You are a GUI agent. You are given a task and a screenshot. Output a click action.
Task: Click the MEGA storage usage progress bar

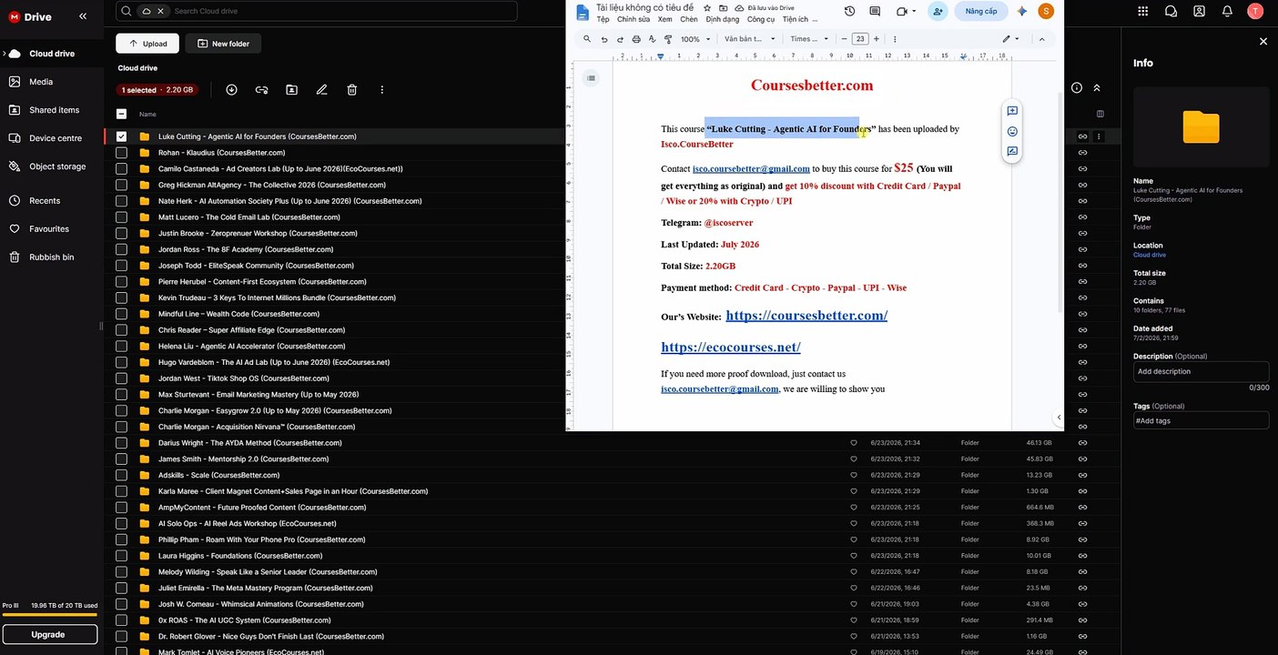(50, 615)
